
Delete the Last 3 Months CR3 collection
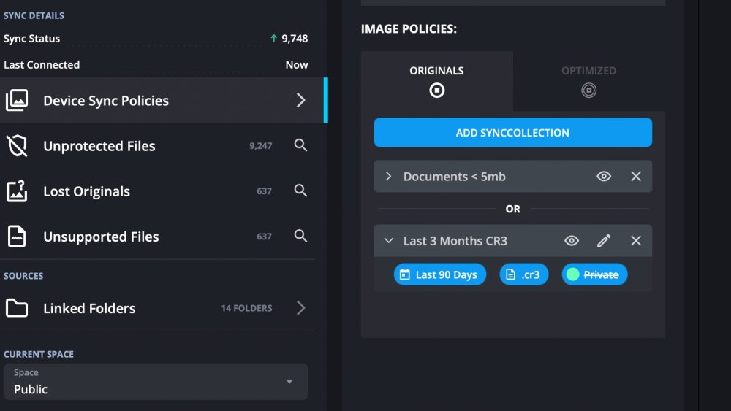[x=636, y=241]
